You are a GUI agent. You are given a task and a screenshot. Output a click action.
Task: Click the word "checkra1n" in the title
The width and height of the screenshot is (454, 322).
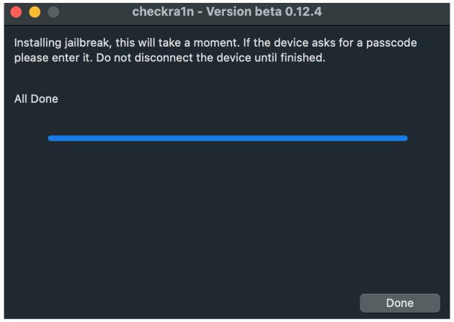(161, 12)
